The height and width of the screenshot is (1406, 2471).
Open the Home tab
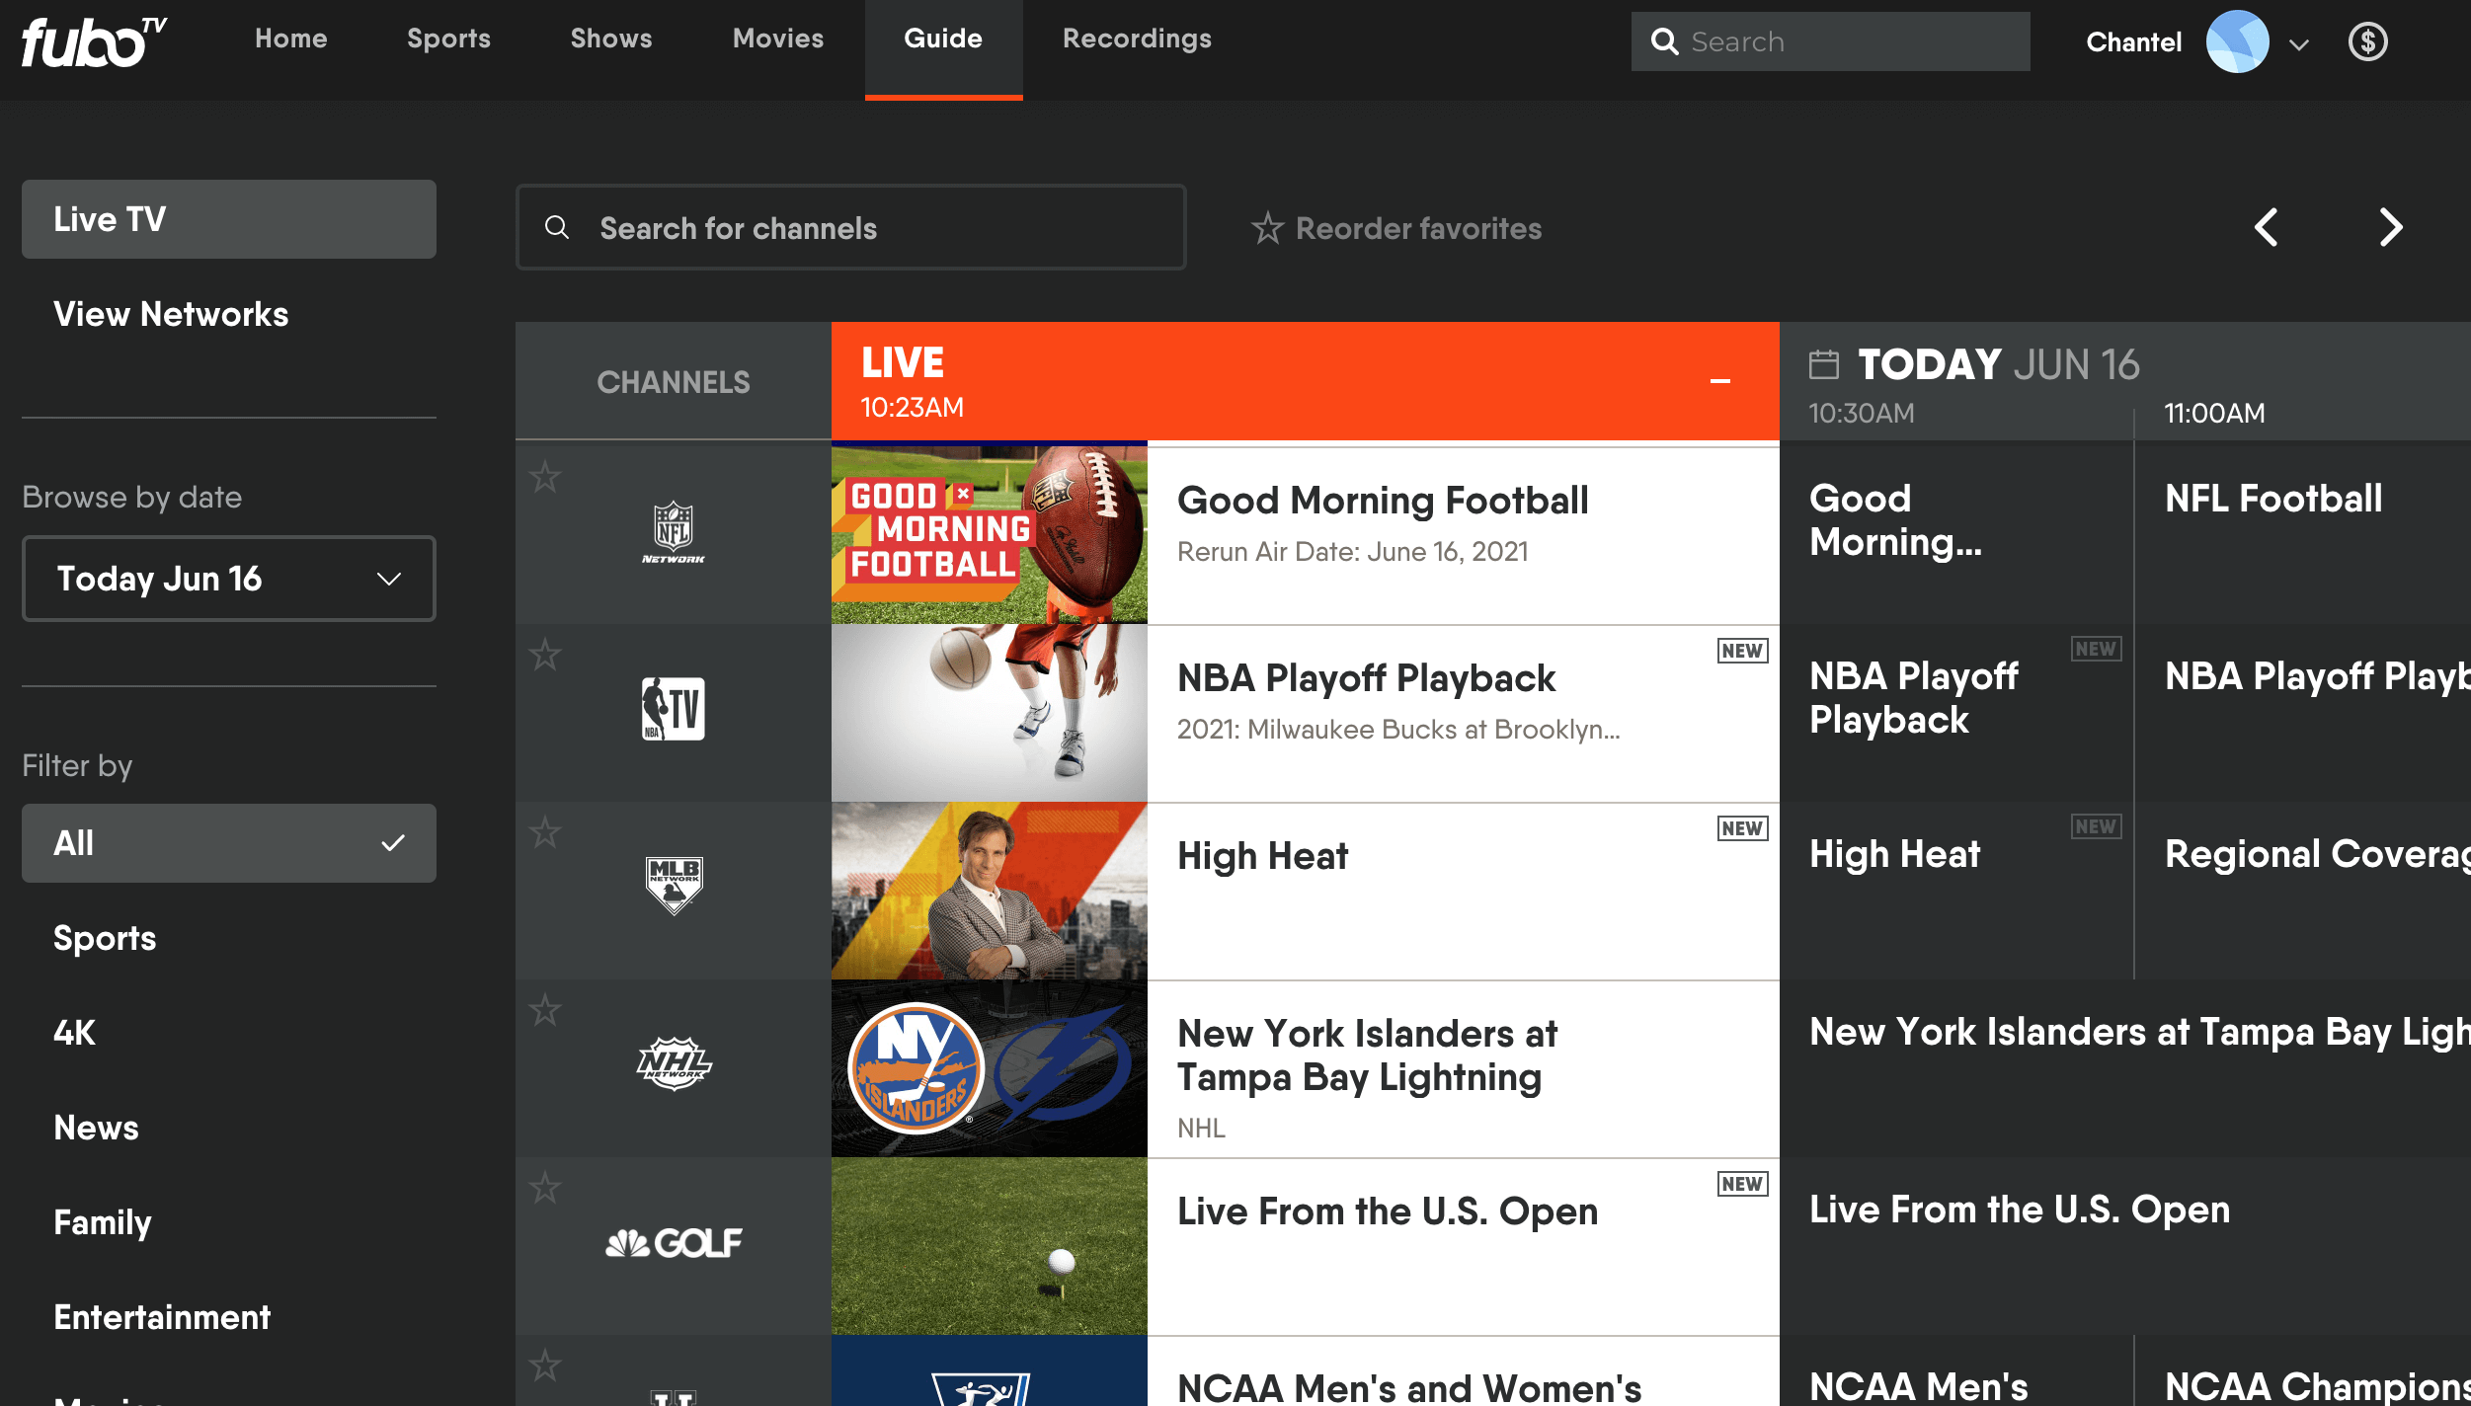click(291, 39)
